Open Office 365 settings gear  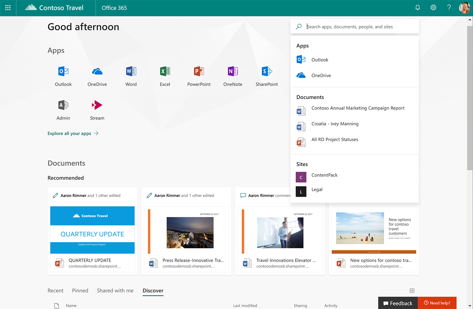tap(433, 7)
